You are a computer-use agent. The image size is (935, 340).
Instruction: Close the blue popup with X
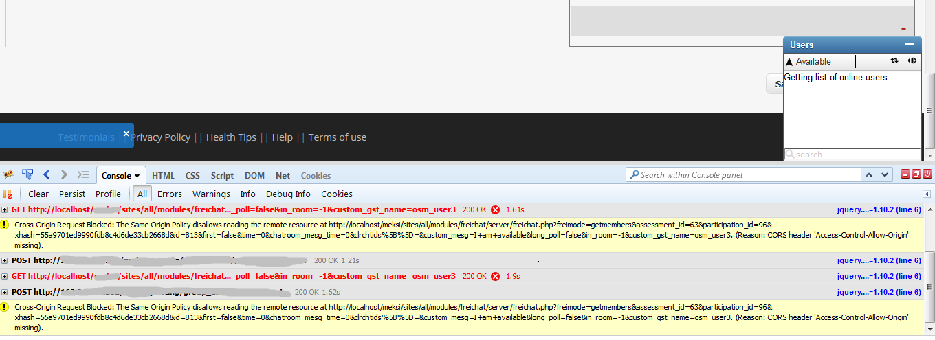pos(126,133)
